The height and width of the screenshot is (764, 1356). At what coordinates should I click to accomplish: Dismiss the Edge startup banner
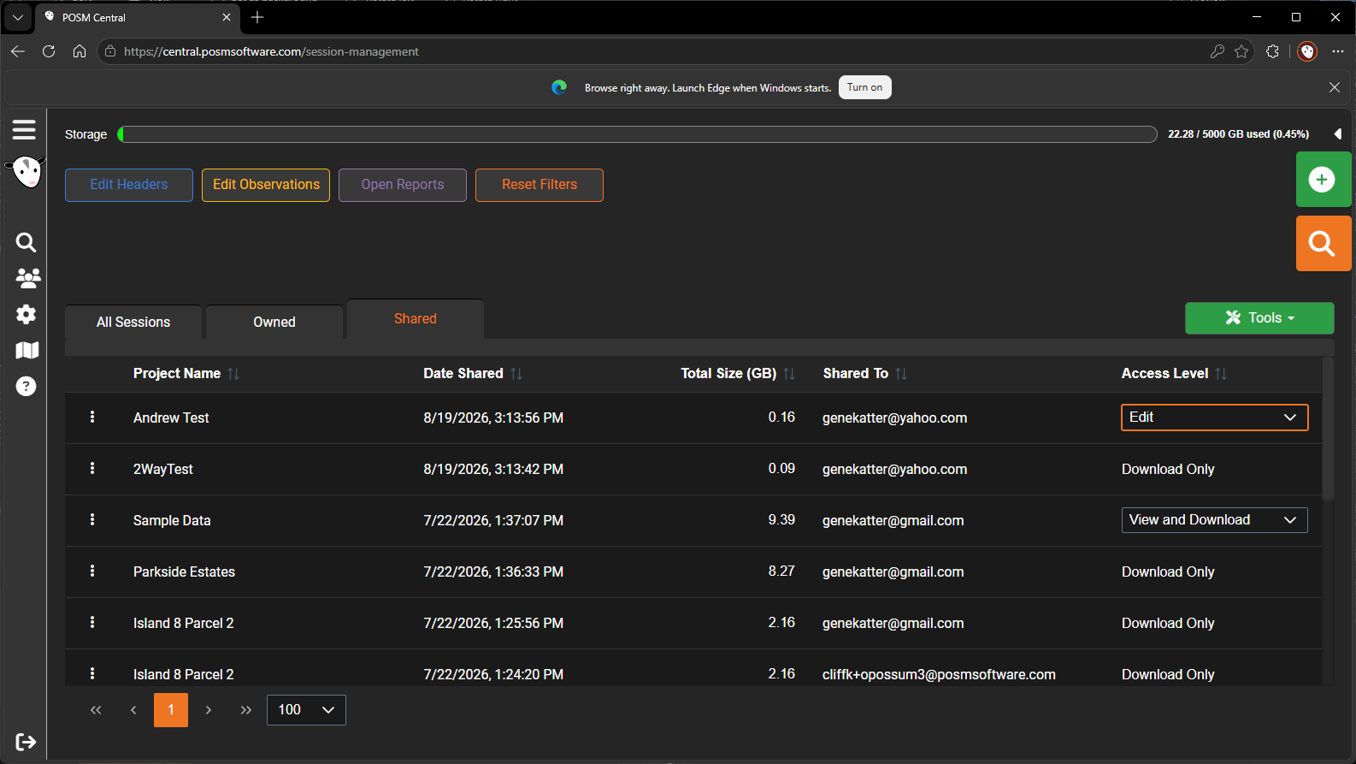pos(1335,87)
